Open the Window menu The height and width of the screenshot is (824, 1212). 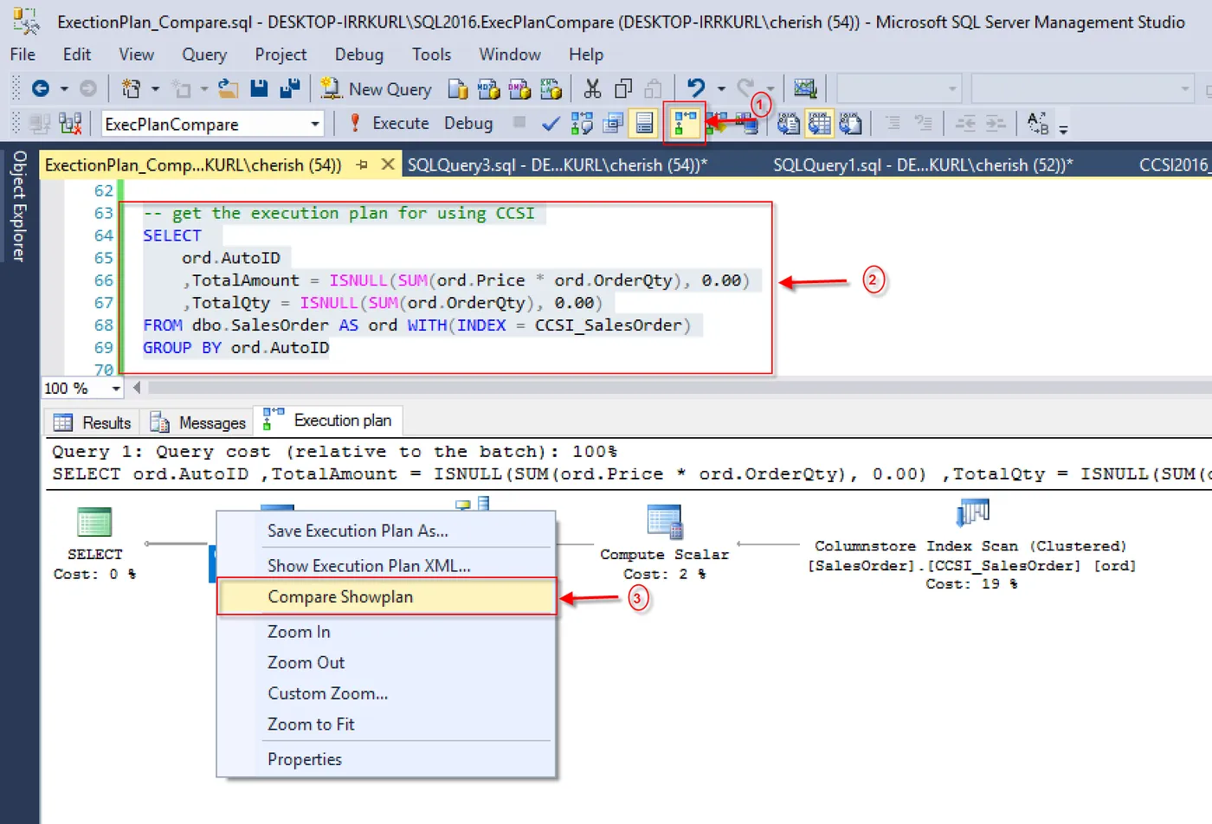coord(510,55)
